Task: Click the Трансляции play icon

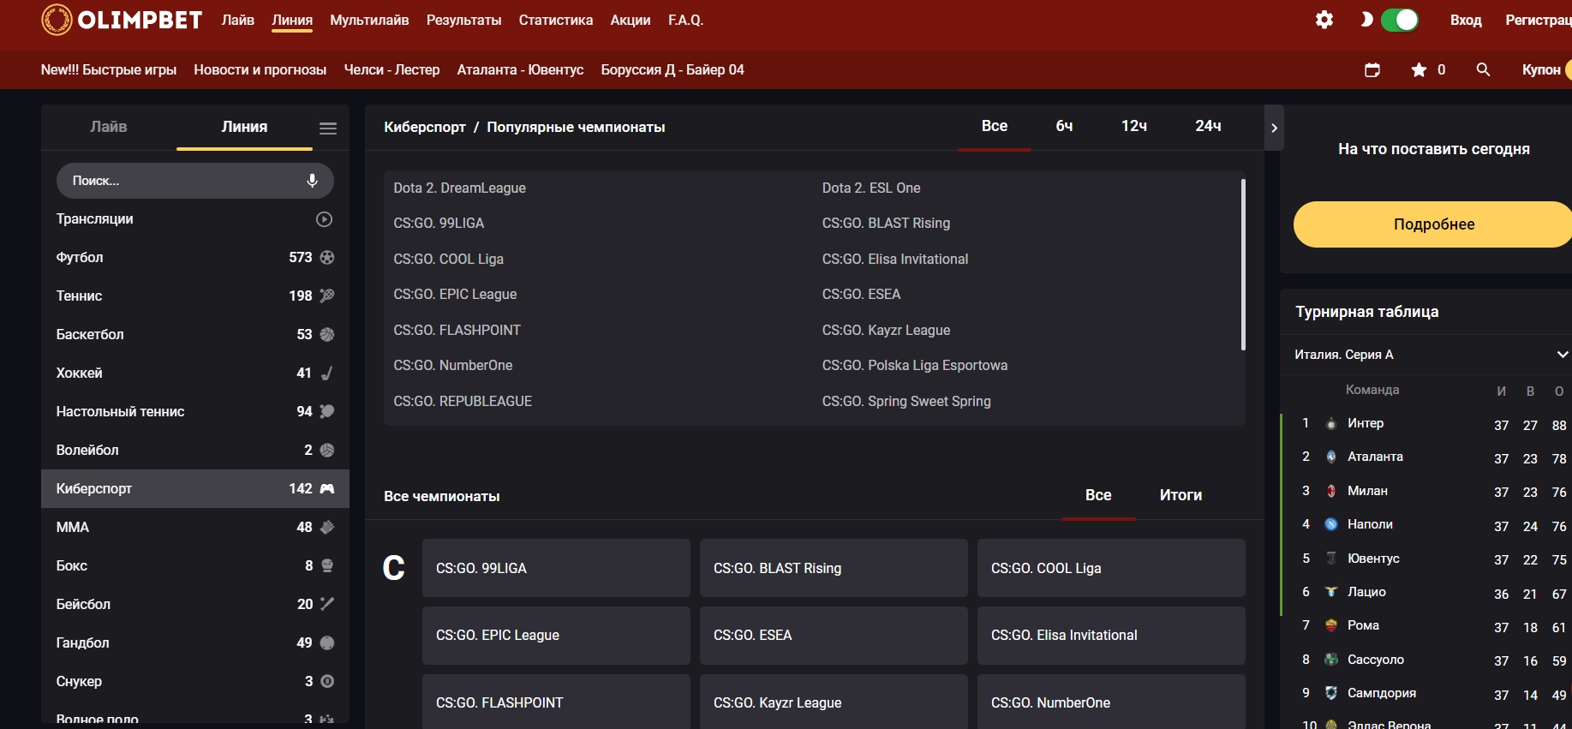Action: pyautogui.click(x=324, y=219)
